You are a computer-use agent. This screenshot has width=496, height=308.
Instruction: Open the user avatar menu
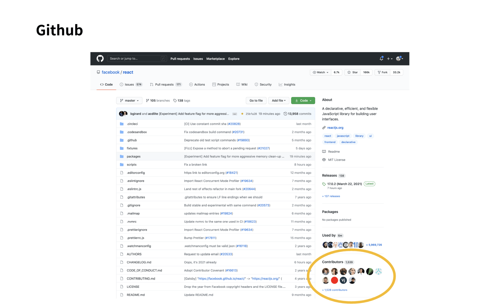pyautogui.click(x=399, y=59)
